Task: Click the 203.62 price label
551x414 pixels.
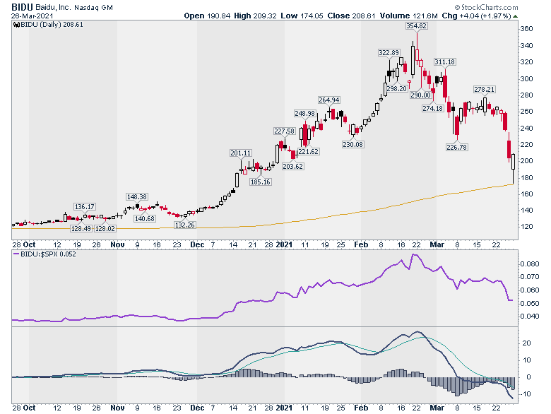Action: (292, 166)
